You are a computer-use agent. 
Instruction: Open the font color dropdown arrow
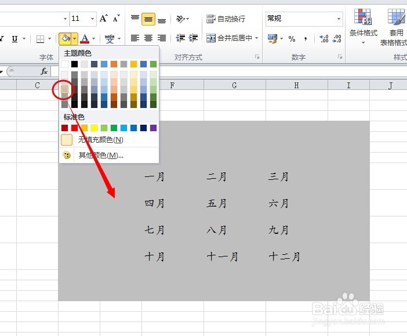click(94, 39)
